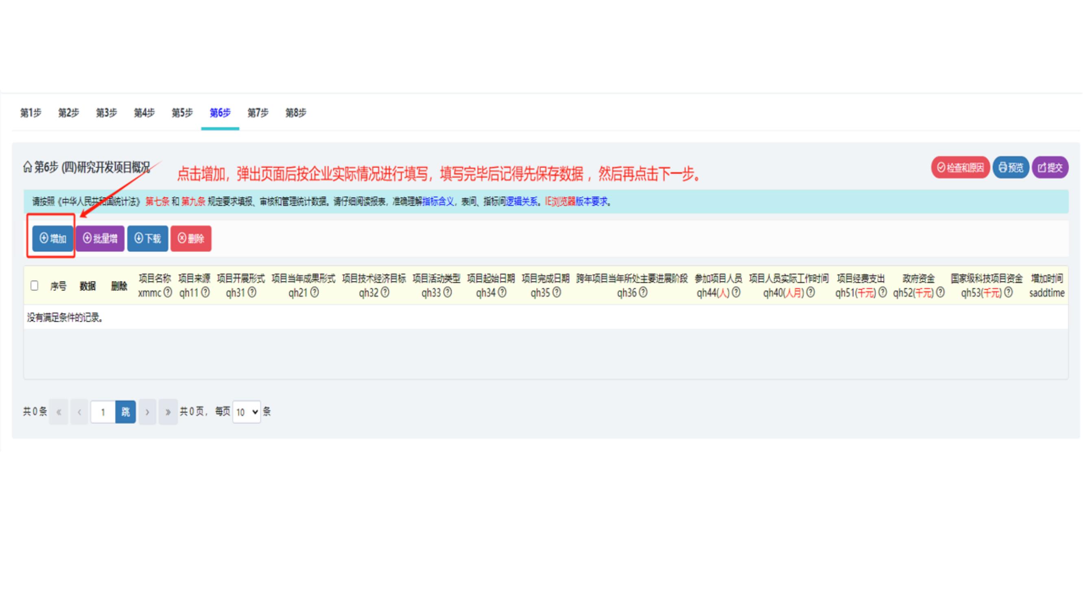1085x610 pixels.
Task: Go to next page with the single arrow
Action: 147,412
